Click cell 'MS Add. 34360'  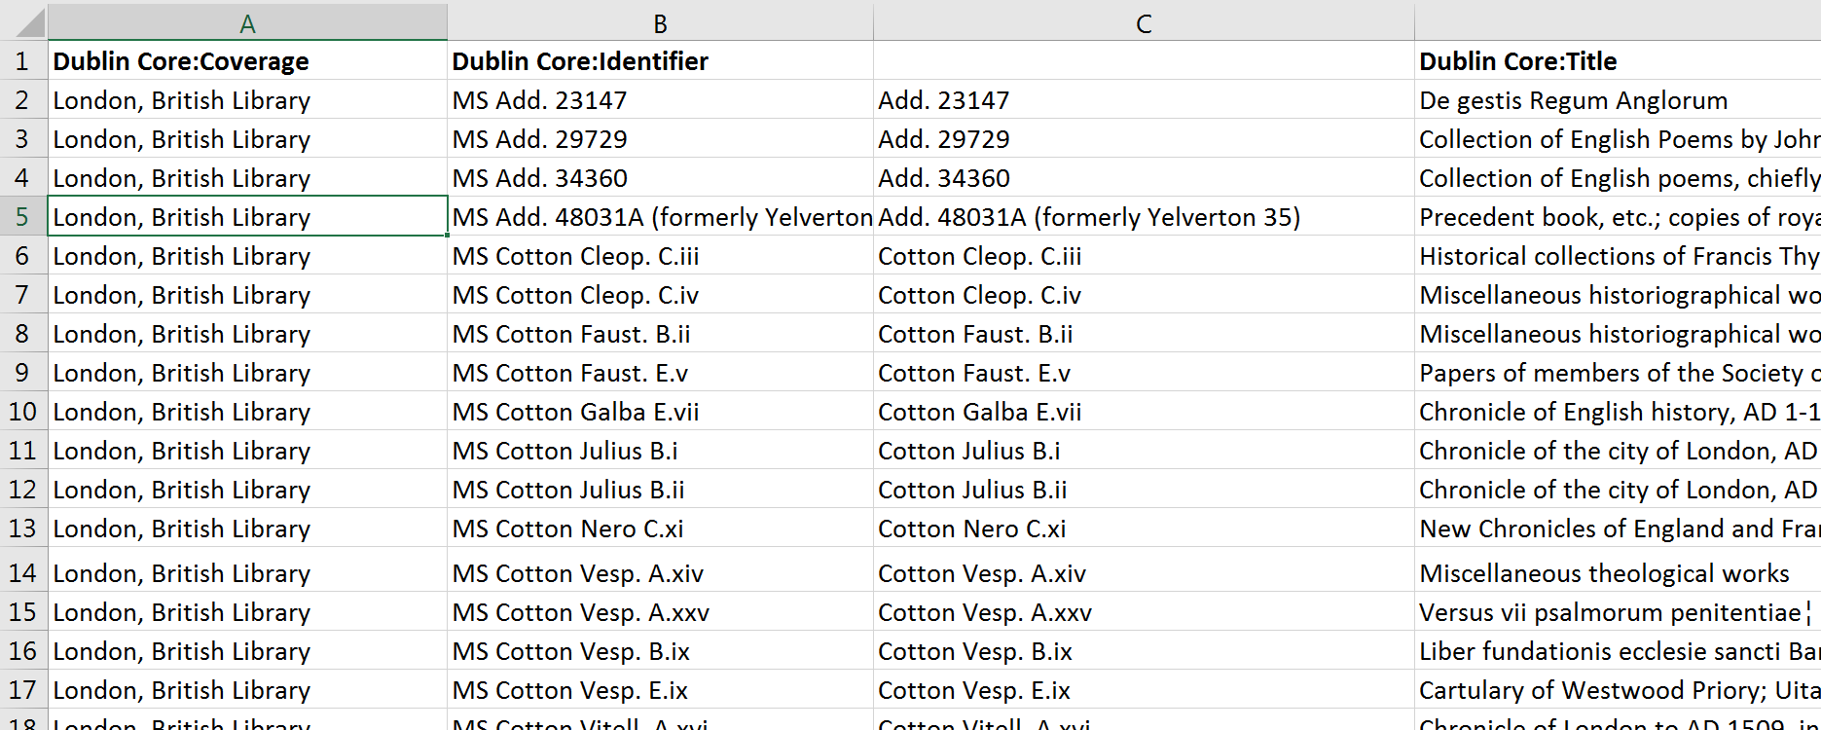[660, 178]
